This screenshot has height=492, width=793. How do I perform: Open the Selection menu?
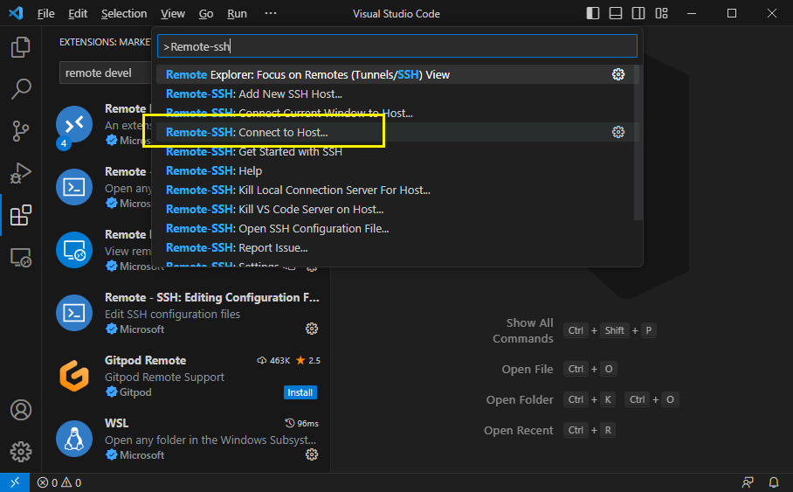124,14
